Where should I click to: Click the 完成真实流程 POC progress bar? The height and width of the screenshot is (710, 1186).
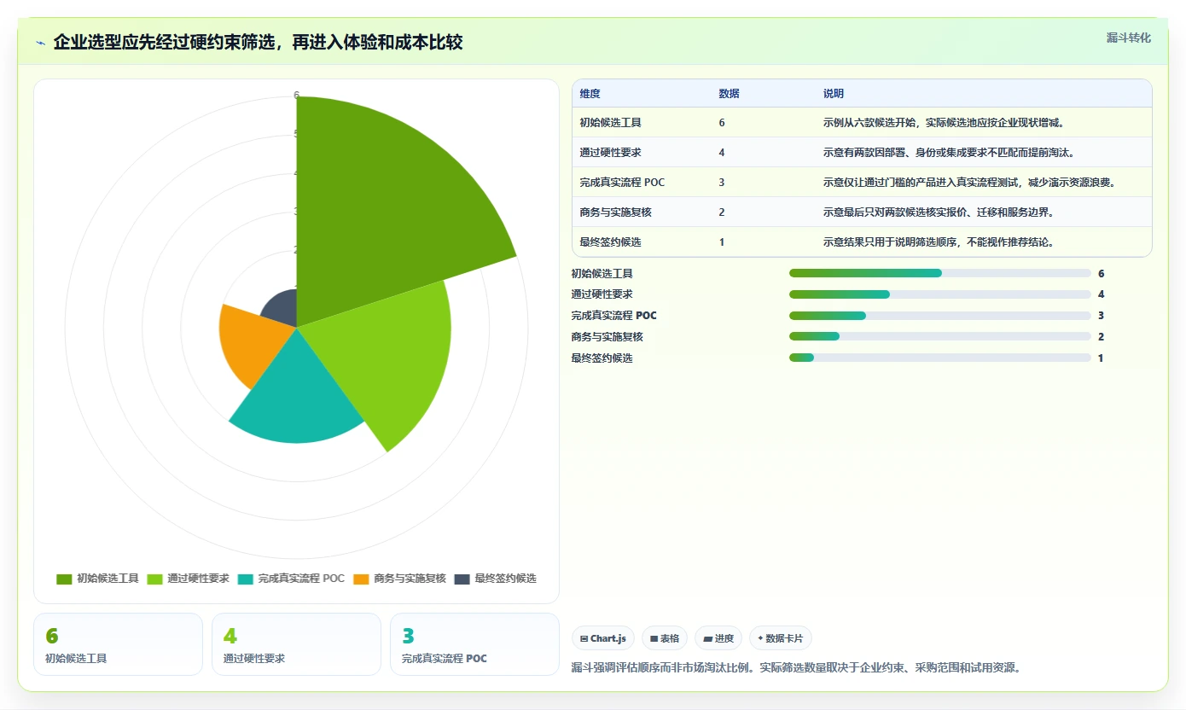939,316
